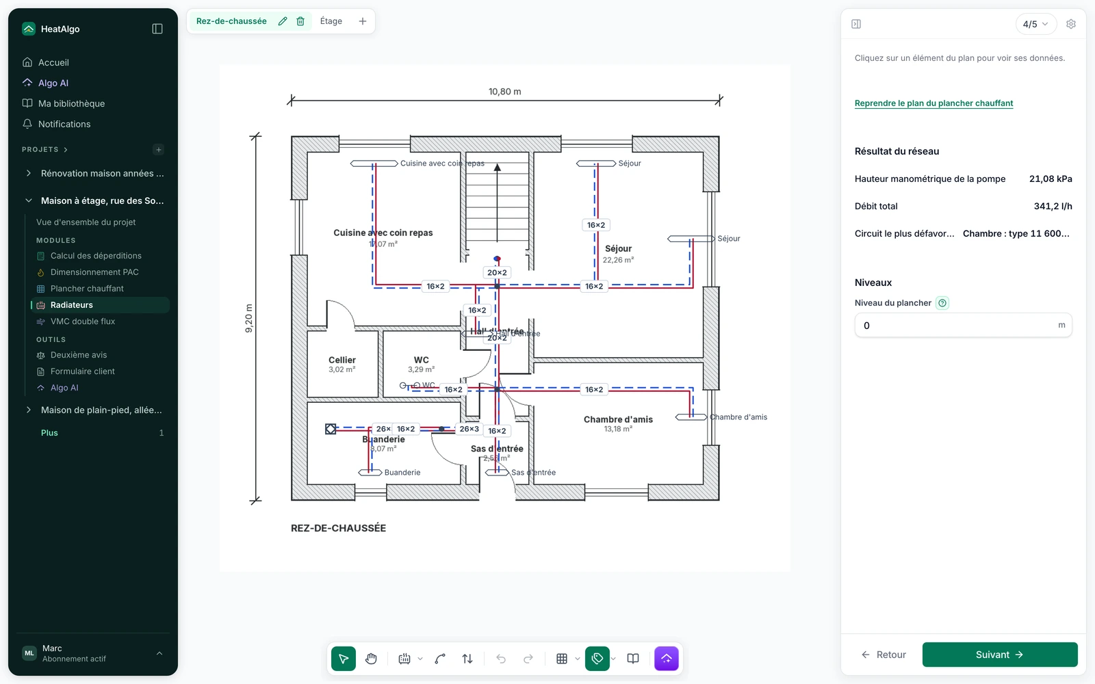Open the 4/5 step dropdown
This screenshot has height=684, width=1095.
[1035, 24]
